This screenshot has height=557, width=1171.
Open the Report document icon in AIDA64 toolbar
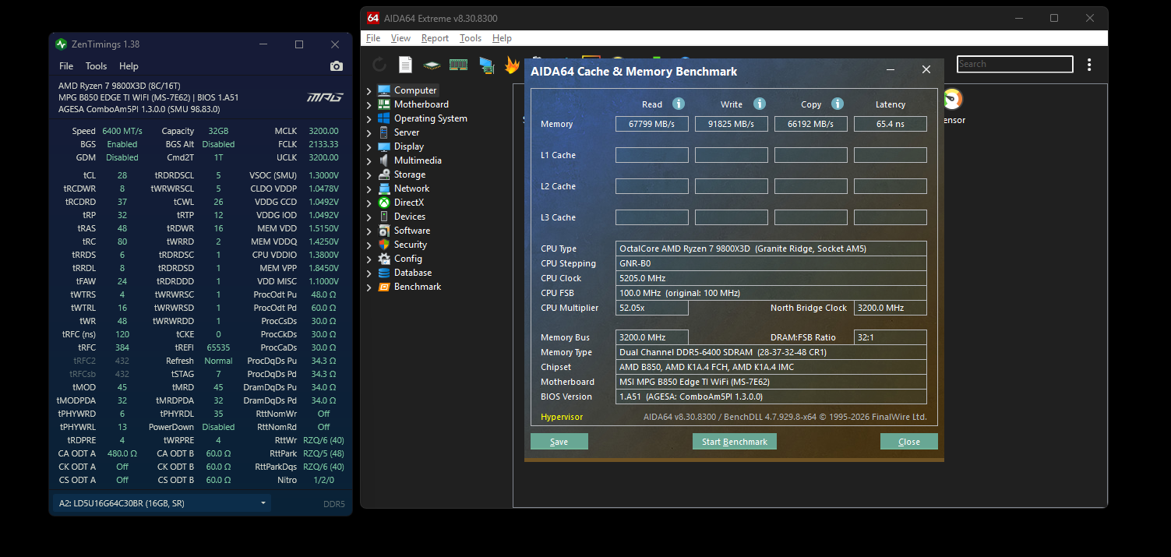click(x=405, y=65)
